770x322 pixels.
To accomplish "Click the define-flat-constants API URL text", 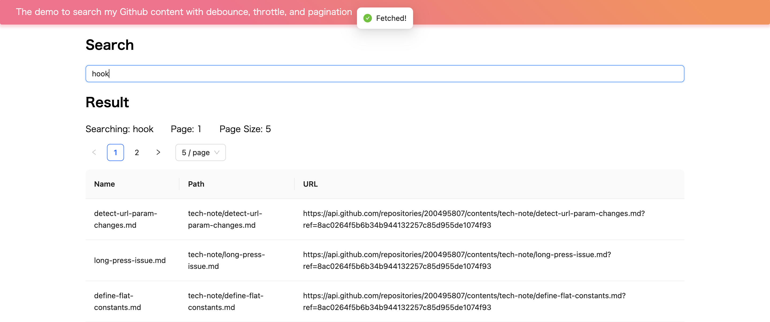I will [x=464, y=301].
